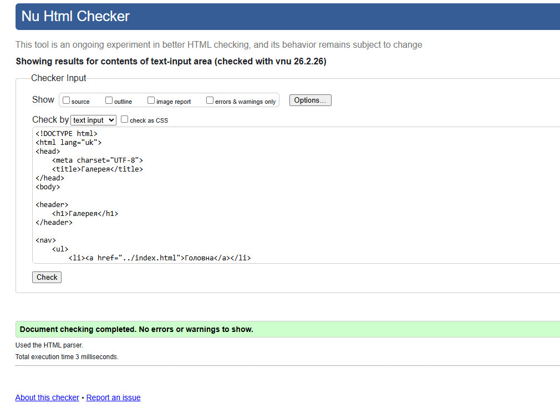
Task: Click the title Галерея line in code
Action: [98, 169]
